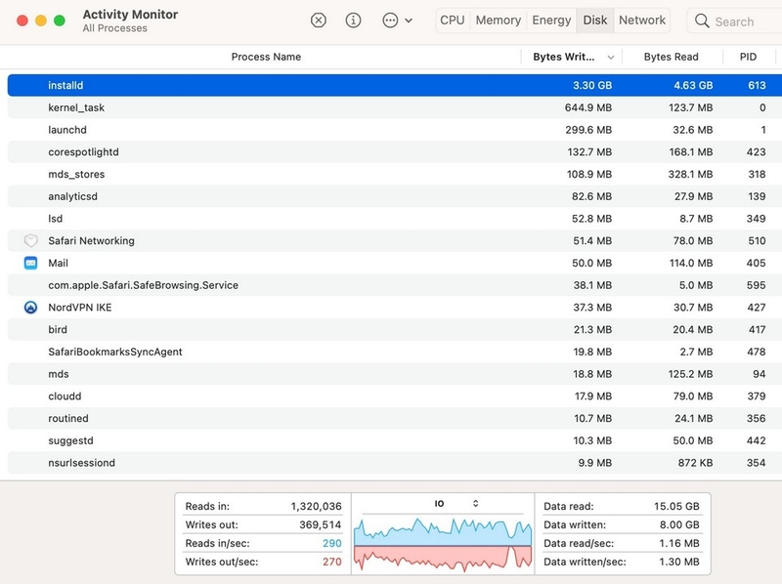
Task: Toggle the sort direction chevron in Bytes Written
Action: (x=610, y=58)
